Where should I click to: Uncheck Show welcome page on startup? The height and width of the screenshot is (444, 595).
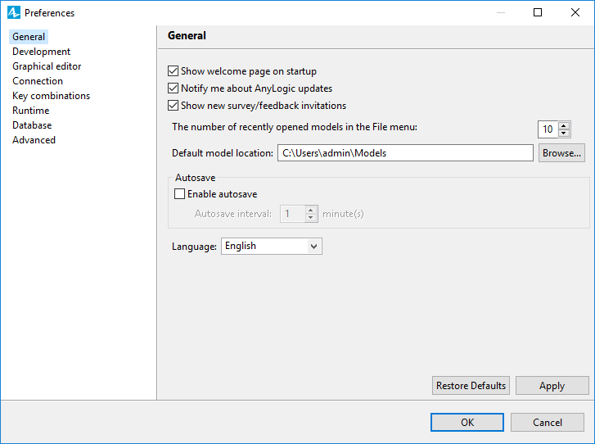pyautogui.click(x=173, y=71)
